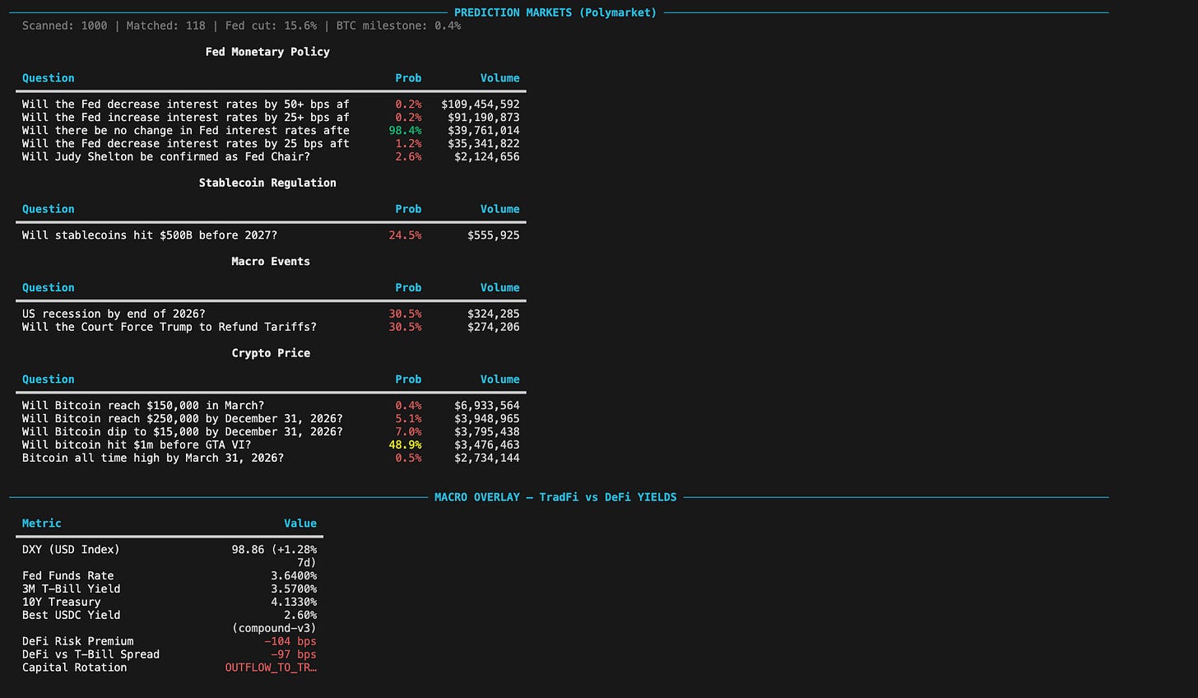
Task: Select the bitcoin $1m before GTA VI question
Action: tap(137, 445)
